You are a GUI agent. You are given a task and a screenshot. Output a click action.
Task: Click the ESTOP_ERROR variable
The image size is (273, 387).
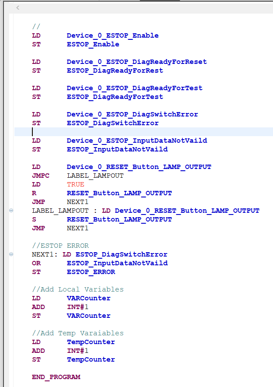(x=91, y=272)
